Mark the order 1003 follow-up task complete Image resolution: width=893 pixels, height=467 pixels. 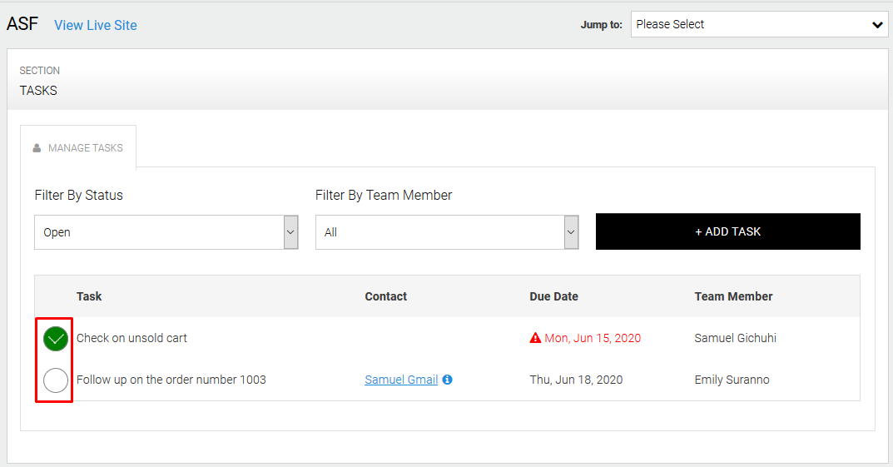56,380
